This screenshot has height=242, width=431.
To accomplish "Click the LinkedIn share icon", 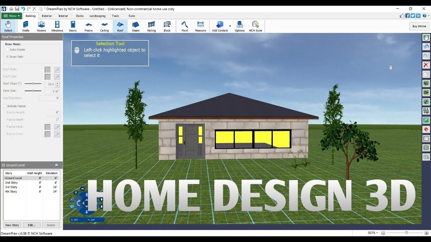I will pos(418,16).
